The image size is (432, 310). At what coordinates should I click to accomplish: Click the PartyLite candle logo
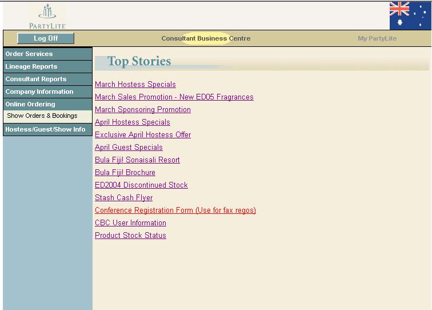[47, 16]
